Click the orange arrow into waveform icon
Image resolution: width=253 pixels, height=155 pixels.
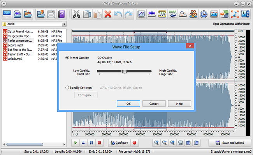point(225,14)
